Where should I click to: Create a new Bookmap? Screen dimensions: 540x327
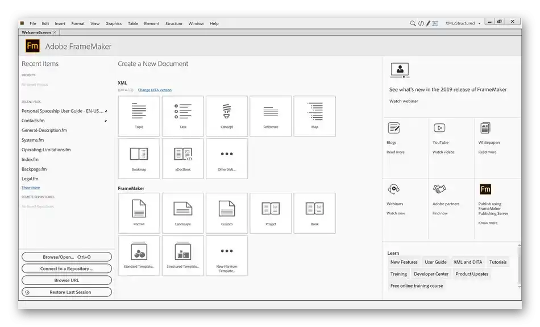coord(139,159)
